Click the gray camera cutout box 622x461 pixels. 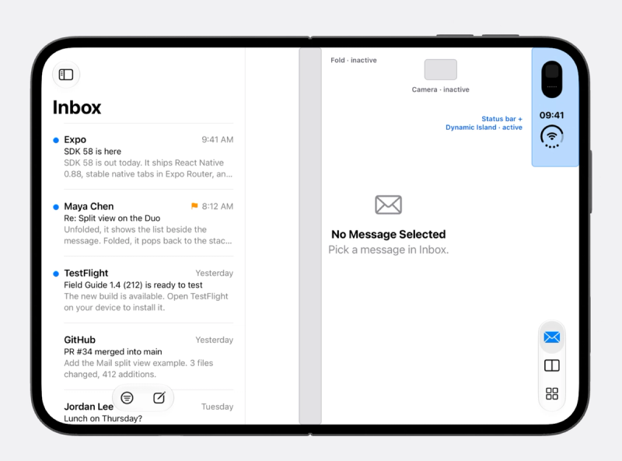pos(440,70)
